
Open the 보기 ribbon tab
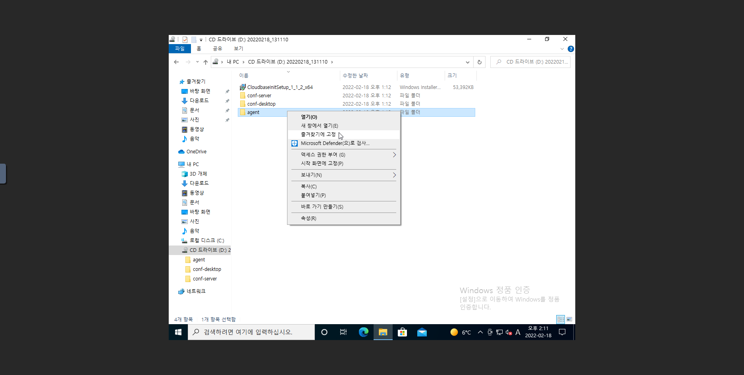(238, 48)
